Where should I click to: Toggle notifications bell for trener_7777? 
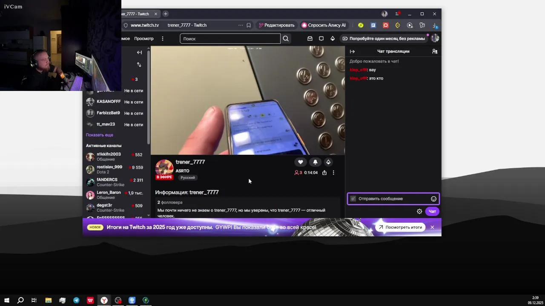click(x=315, y=162)
